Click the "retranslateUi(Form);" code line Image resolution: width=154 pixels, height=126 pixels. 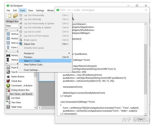click(73, 87)
